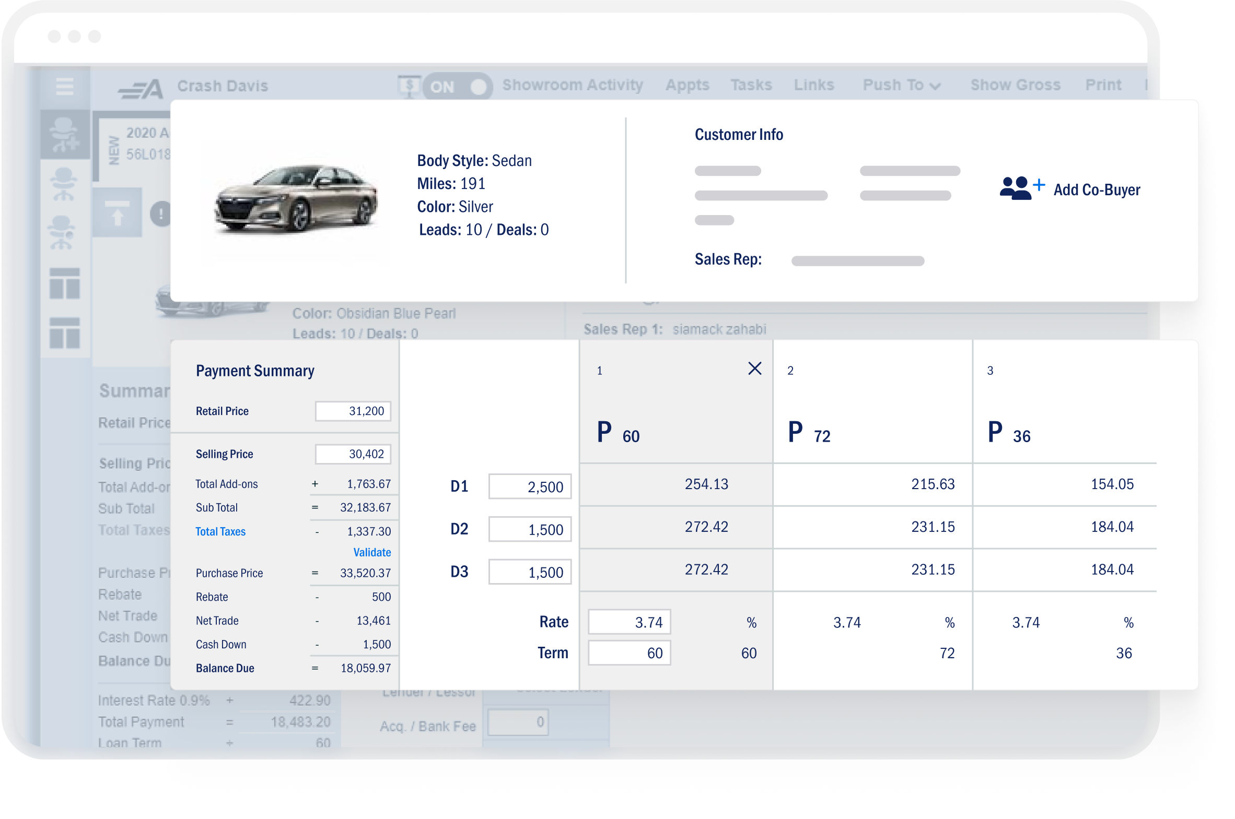Click Print in top bar
Viewport: 1235px width, 819px height.
point(1102,85)
